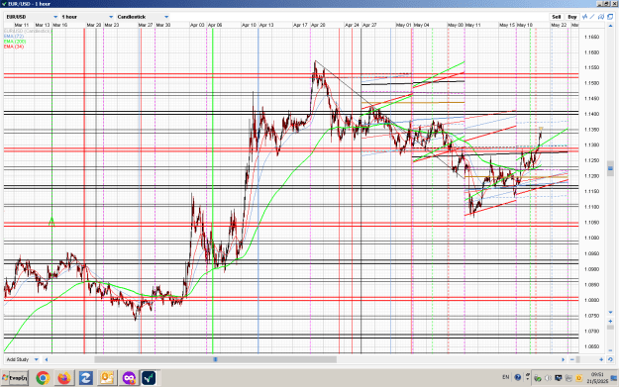Launch Google Chrome from the taskbar

[x=43, y=378]
